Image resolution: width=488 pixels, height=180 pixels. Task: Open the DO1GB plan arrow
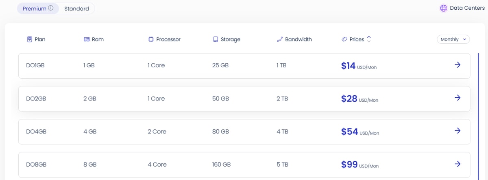[x=457, y=65]
